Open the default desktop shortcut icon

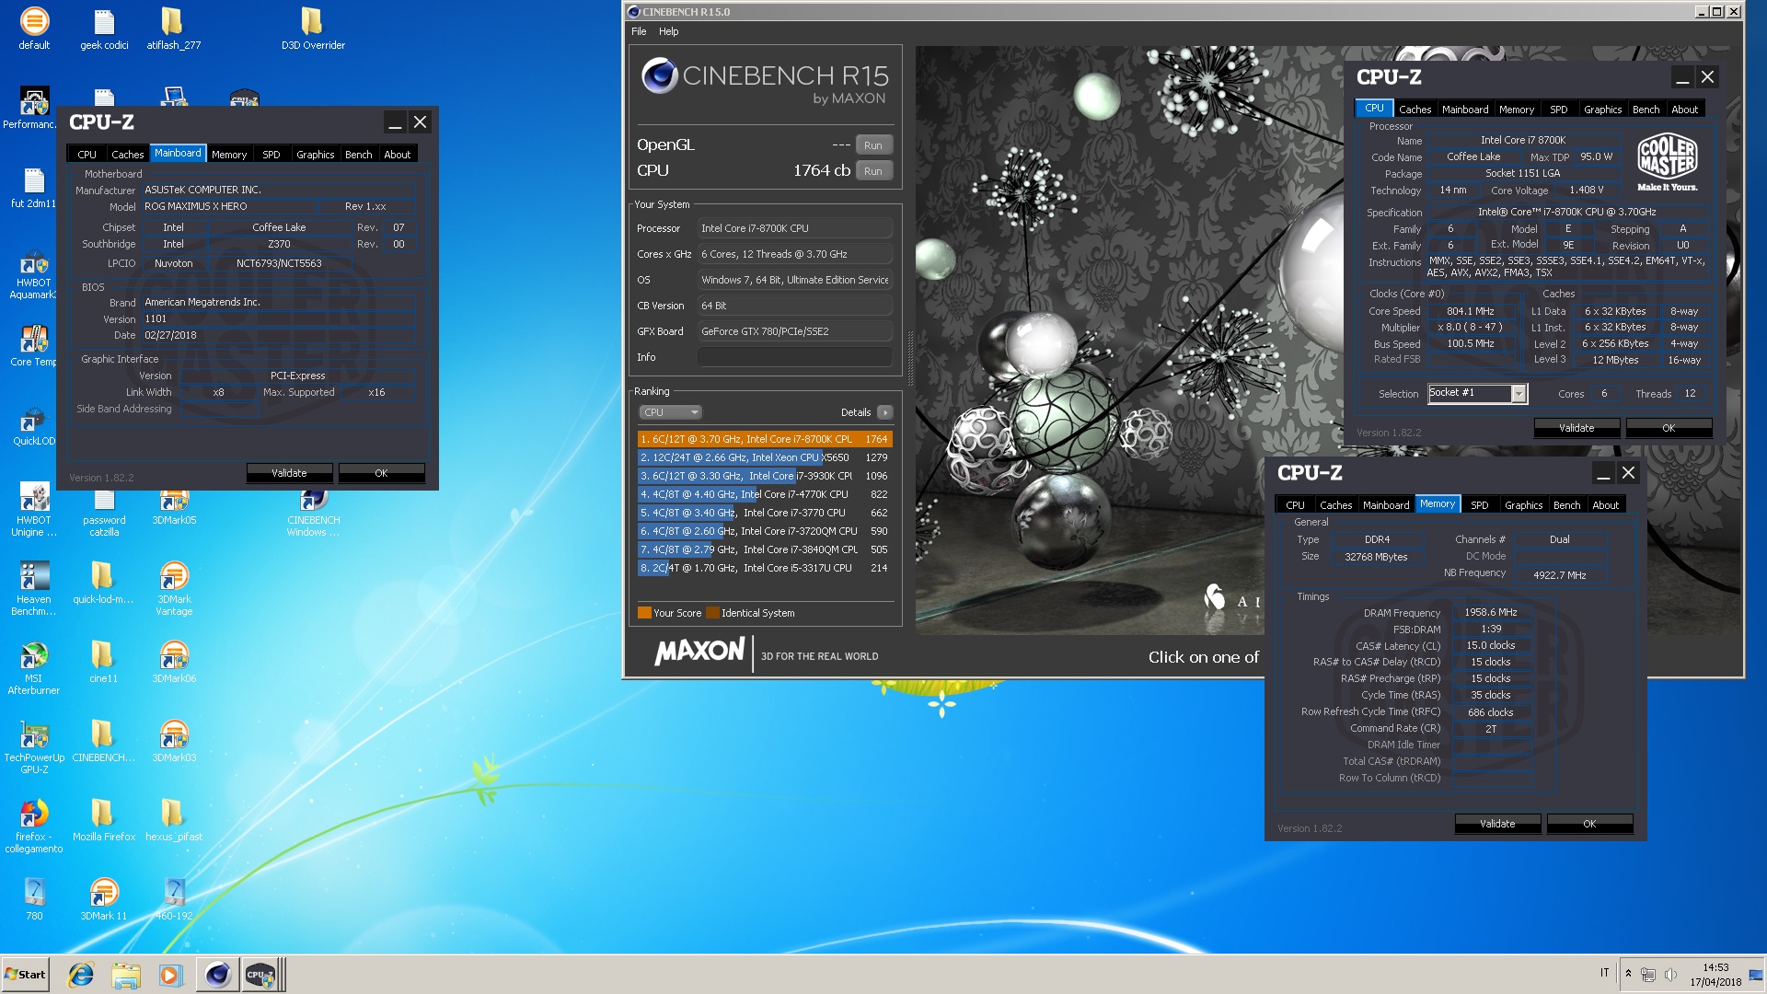coord(34,29)
